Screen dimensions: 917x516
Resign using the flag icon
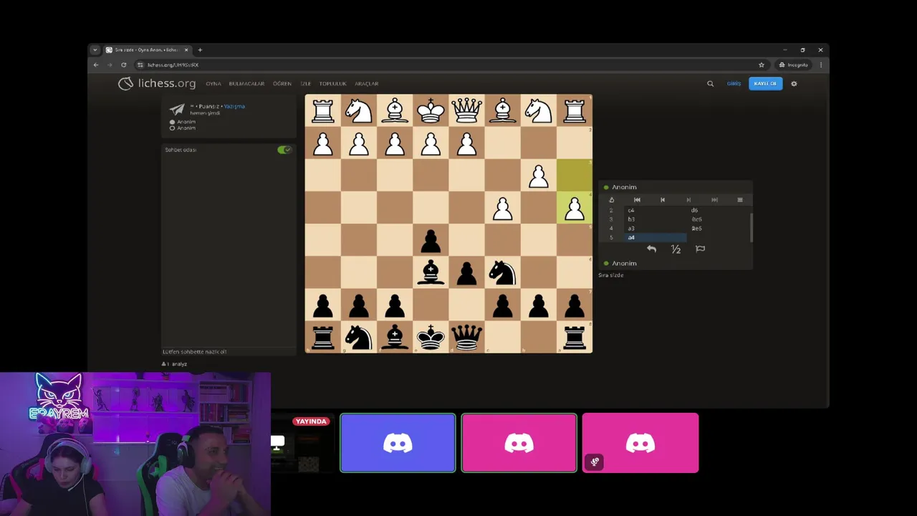pos(700,249)
